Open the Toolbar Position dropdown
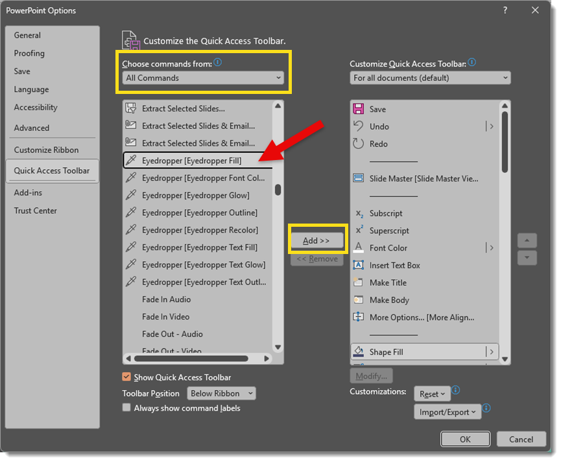 click(x=221, y=393)
